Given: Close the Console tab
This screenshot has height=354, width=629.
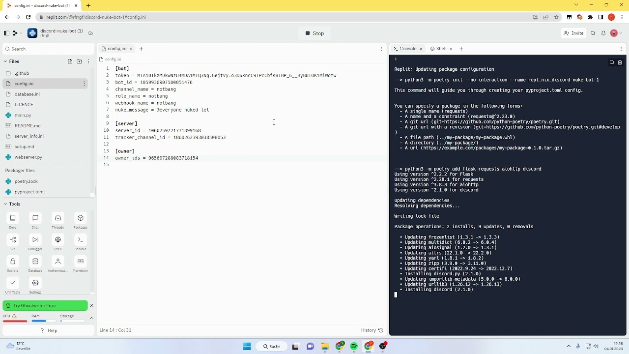Looking at the screenshot, I should 421,49.
